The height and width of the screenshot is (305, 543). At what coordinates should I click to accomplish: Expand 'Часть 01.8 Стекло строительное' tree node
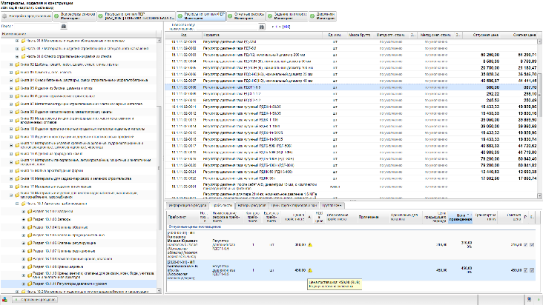[17, 56]
